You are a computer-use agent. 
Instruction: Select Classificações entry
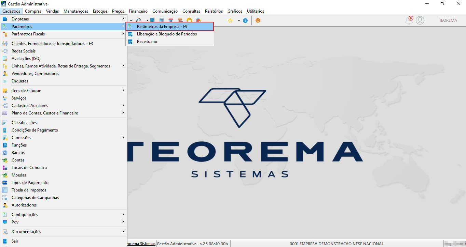pyautogui.click(x=64, y=123)
